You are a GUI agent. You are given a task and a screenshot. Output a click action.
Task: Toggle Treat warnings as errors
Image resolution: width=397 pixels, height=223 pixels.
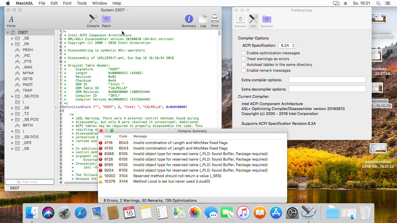[x=244, y=59]
